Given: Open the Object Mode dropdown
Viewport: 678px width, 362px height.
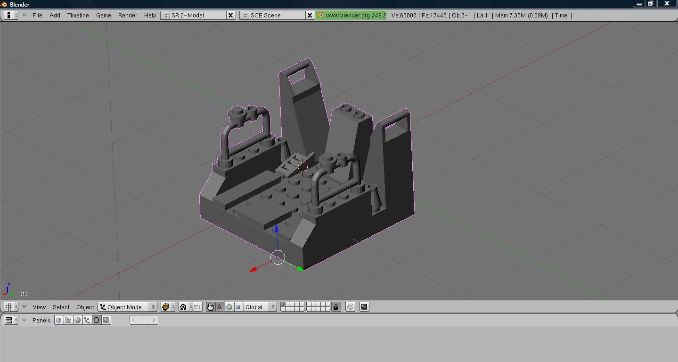Looking at the screenshot, I should [x=127, y=307].
